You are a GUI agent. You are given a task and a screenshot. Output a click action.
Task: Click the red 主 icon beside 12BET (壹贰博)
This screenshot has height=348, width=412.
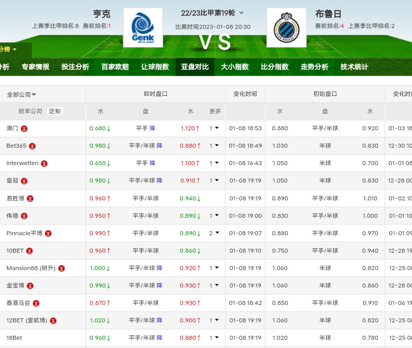[x=53, y=321]
